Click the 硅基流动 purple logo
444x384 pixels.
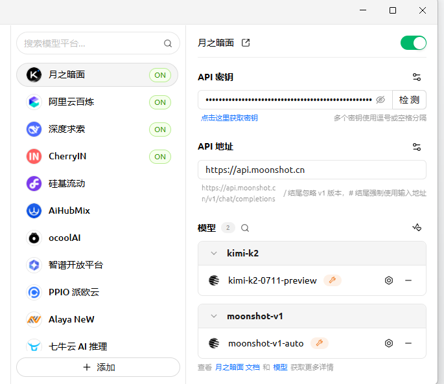[x=34, y=183]
